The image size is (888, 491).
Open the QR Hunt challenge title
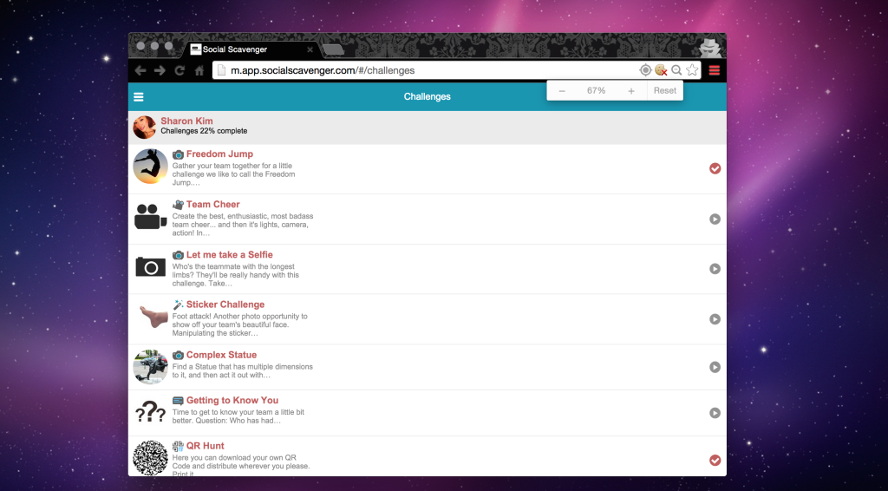205,446
